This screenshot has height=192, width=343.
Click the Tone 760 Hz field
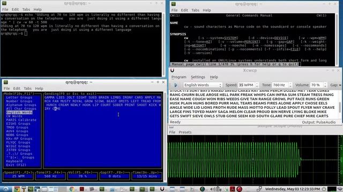[x=280, y=85]
